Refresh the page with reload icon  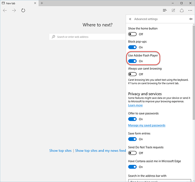(x=23, y=10)
